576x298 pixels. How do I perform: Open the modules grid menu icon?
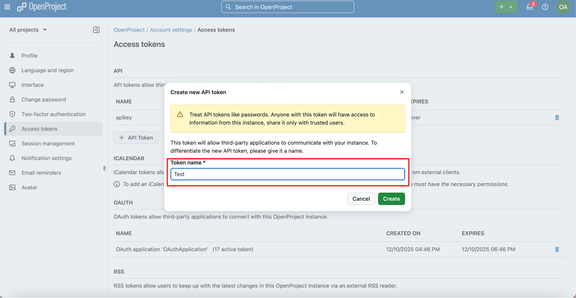pos(7,7)
